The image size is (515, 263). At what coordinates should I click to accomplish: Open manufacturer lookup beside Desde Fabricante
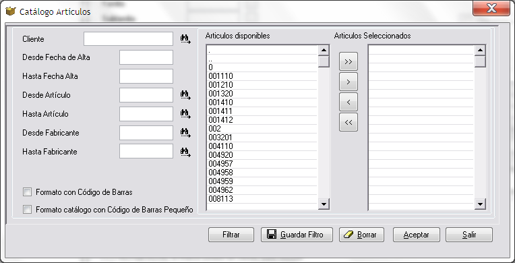click(x=185, y=133)
